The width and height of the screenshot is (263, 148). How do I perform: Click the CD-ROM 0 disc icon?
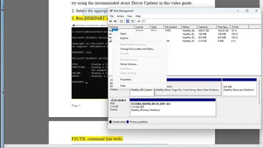click(112, 100)
